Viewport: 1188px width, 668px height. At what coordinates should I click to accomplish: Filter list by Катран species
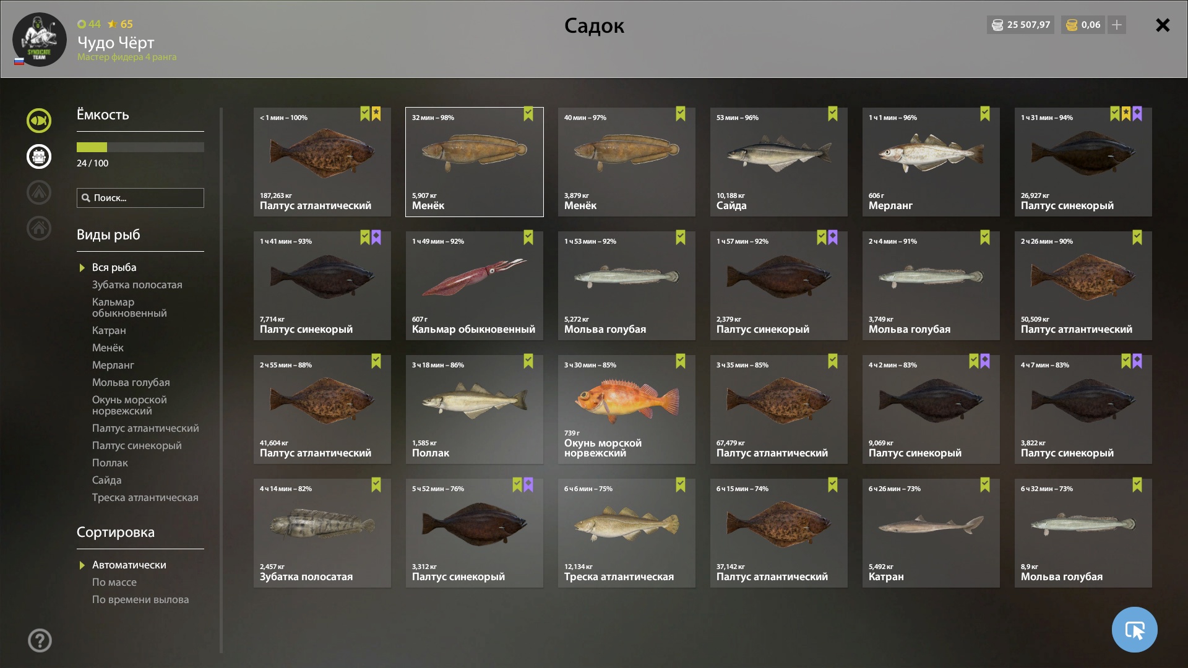tap(109, 330)
